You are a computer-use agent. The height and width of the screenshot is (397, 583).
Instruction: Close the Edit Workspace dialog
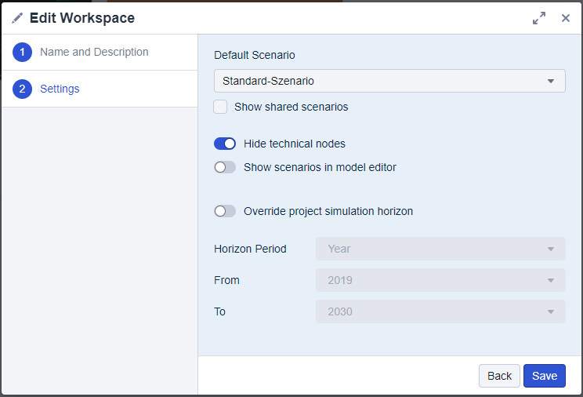click(x=565, y=18)
